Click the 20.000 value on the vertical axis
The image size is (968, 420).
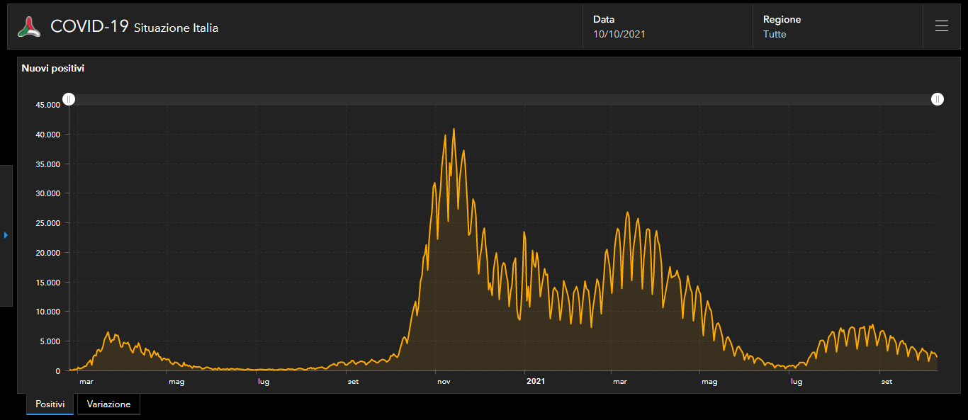48,253
